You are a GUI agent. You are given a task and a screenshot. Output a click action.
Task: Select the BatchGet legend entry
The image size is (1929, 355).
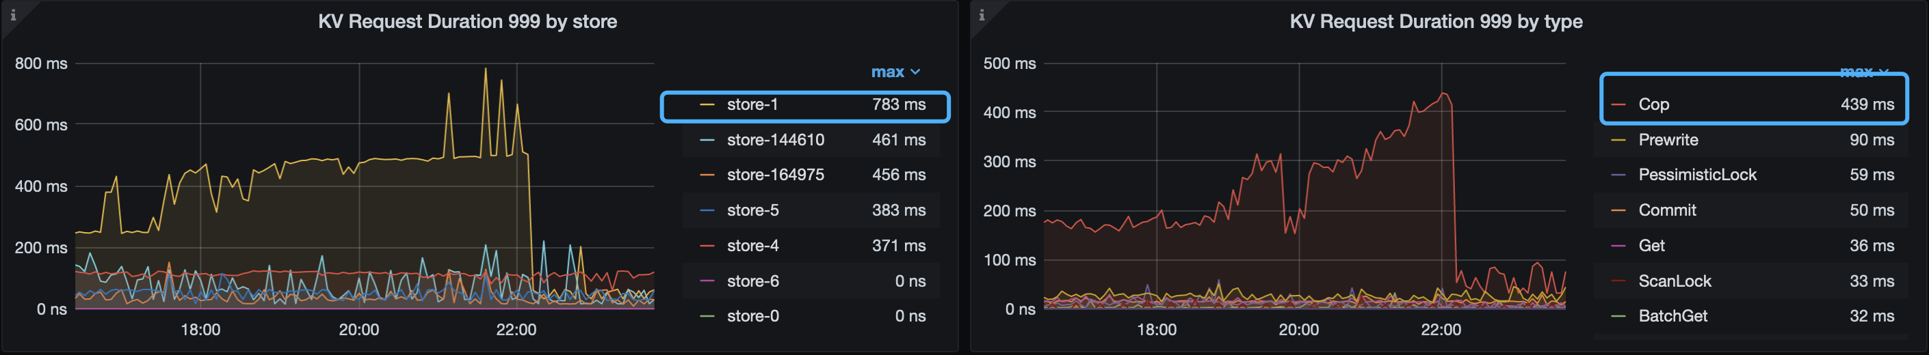(x=1672, y=316)
